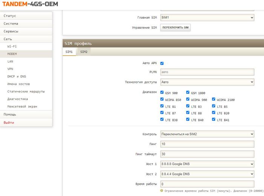This screenshot has height=196, width=264.
Task: Disable the LTE B20 band checkbox
Action: click(214, 113)
